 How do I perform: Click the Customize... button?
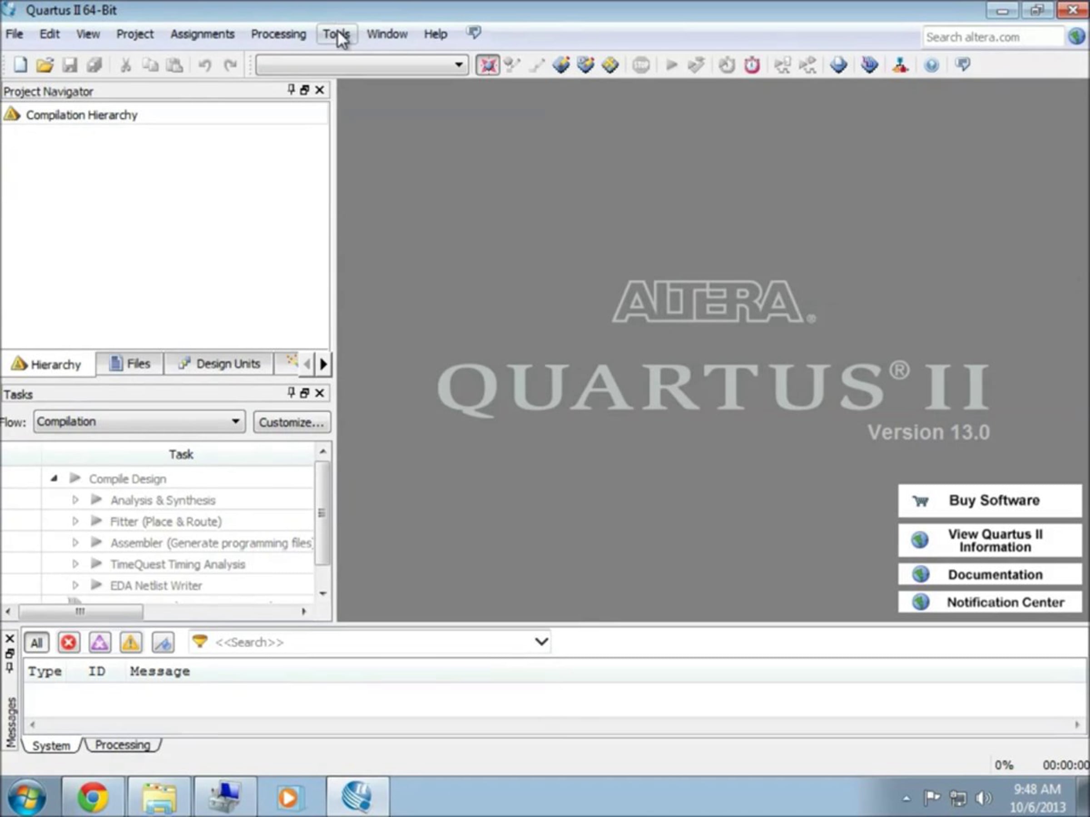pos(292,422)
